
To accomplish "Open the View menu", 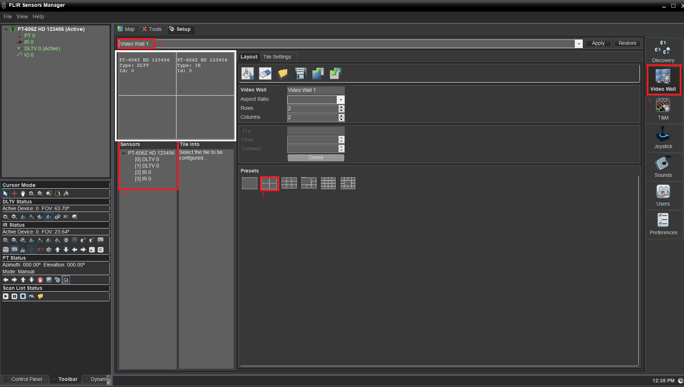I will click(22, 16).
